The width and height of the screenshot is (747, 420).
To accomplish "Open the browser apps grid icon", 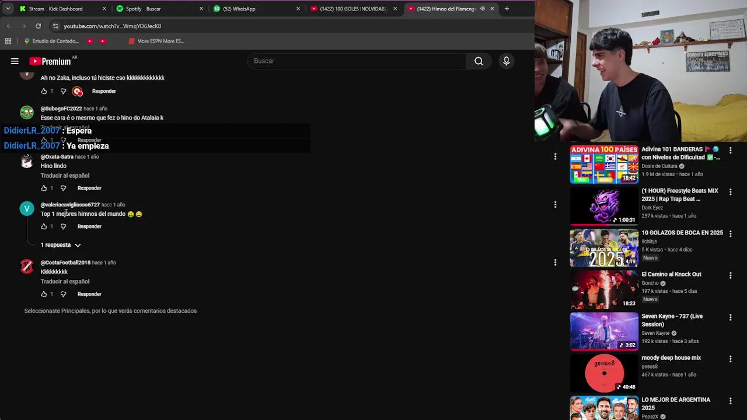I will click(8, 41).
